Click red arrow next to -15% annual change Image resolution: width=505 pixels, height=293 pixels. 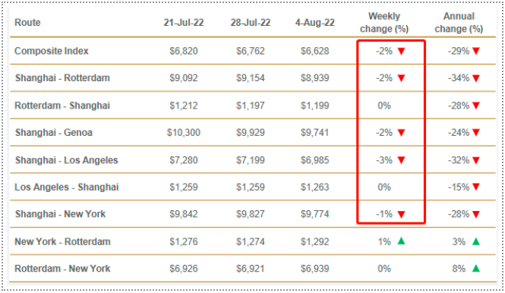(x=476, y=187)
